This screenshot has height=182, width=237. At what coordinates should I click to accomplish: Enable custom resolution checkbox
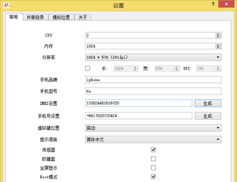tap(88, 68)
